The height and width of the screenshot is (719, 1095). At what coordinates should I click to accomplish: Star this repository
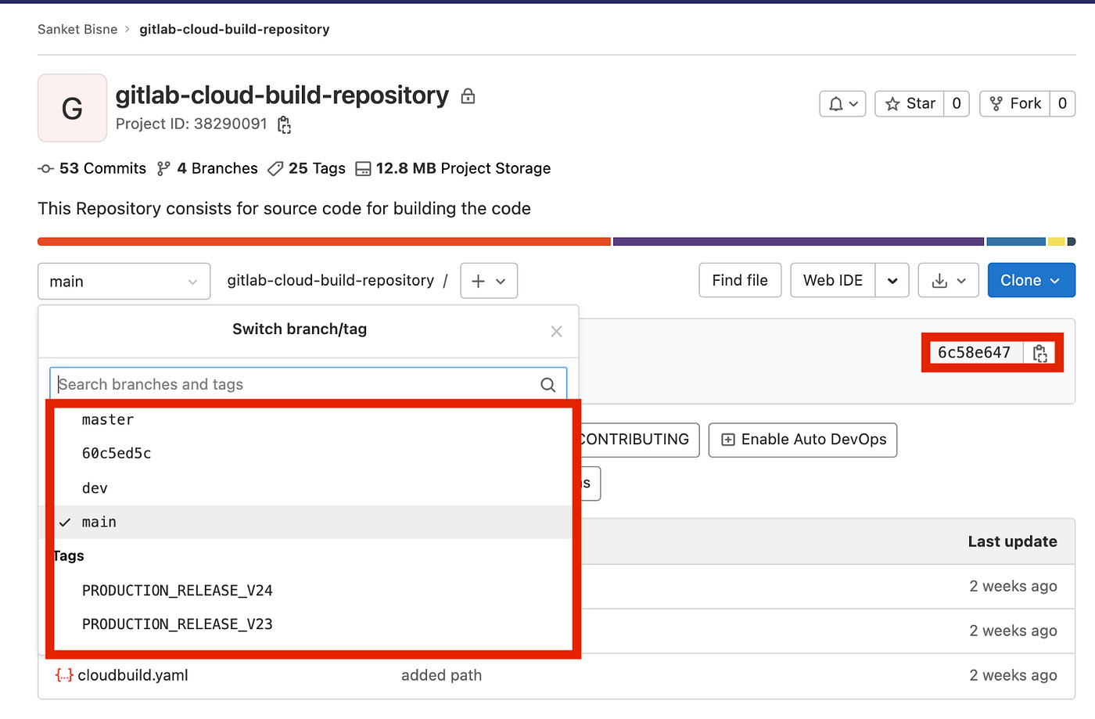pyautogui.click(x=910, y=103)
